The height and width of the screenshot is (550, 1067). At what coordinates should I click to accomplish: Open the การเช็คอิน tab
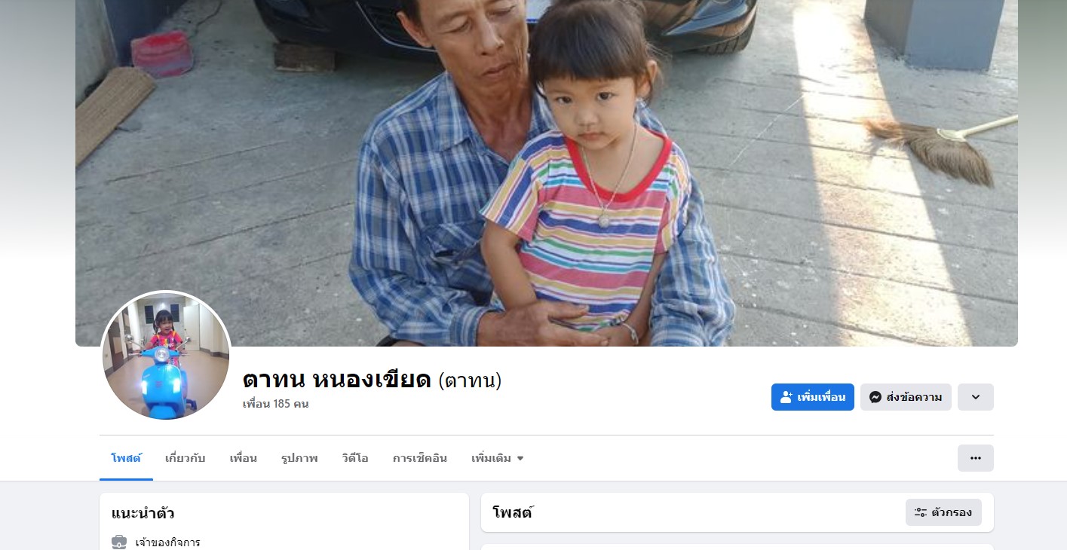point(420,458)
